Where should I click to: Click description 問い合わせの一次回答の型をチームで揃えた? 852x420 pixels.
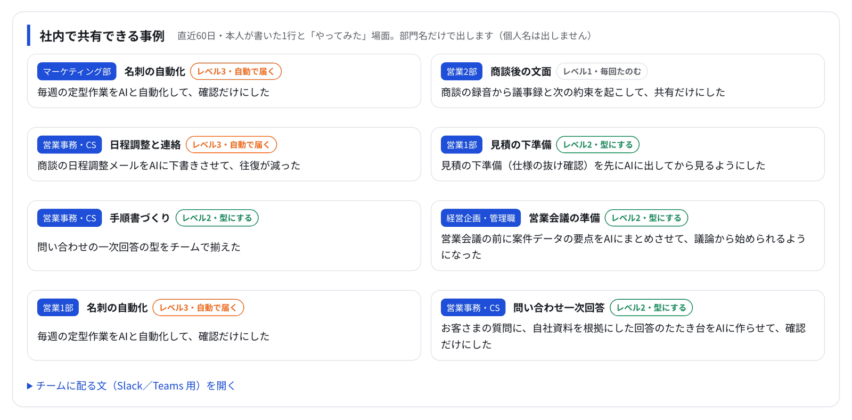pos(139,247)
